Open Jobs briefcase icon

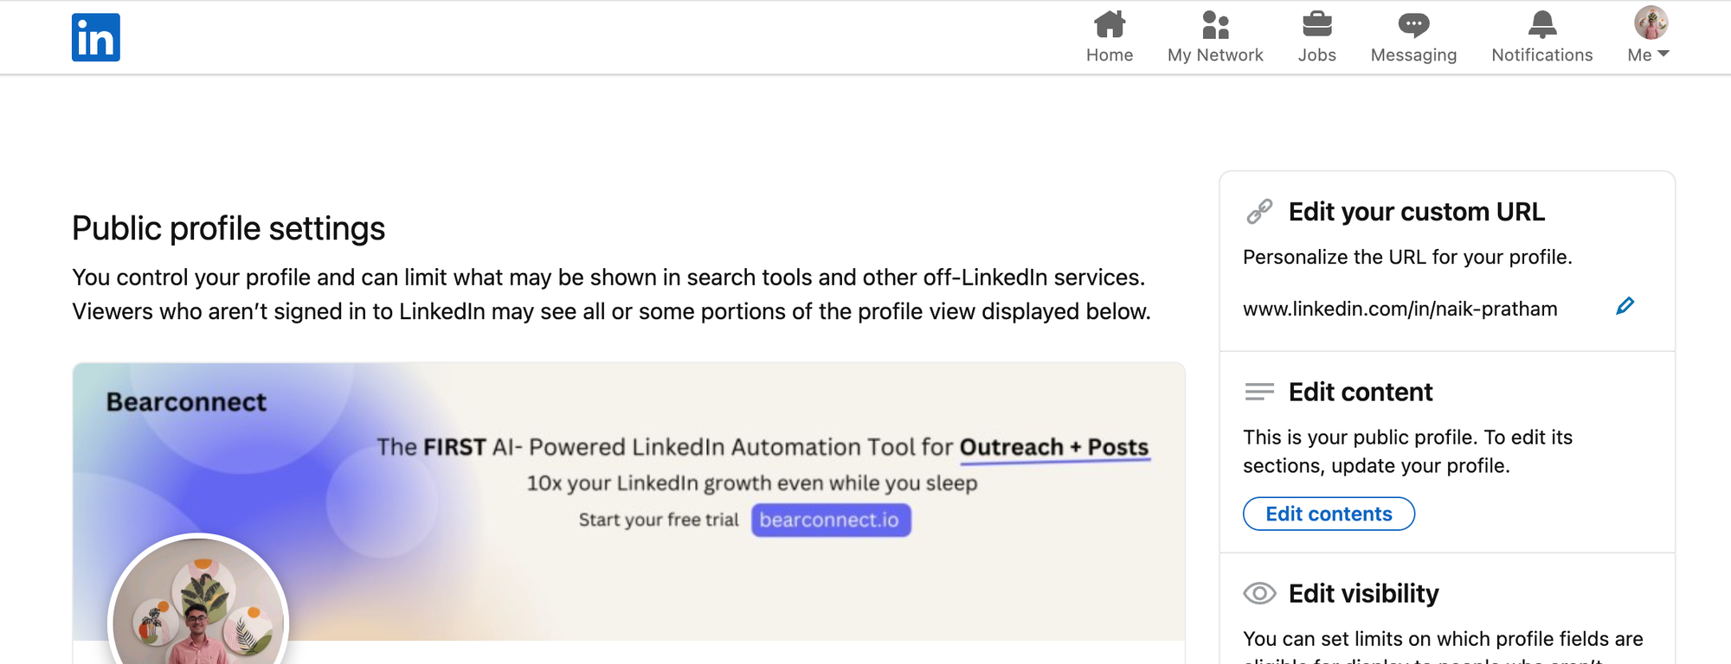coord(1316,24)
